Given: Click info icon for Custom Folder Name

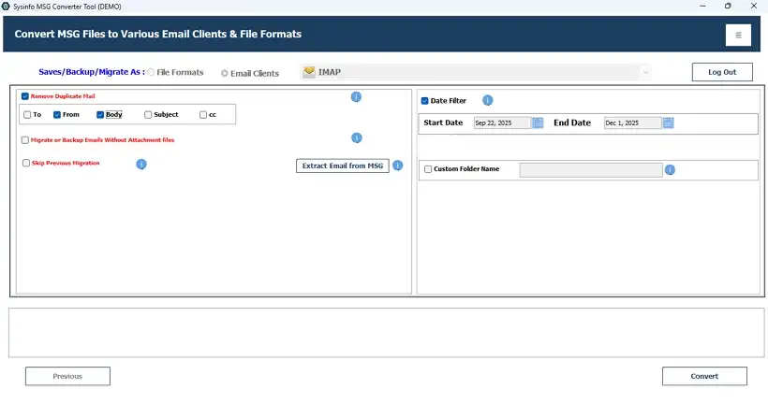Looking at the screenshot, I should pyautogui.click(x=670, y=169).
